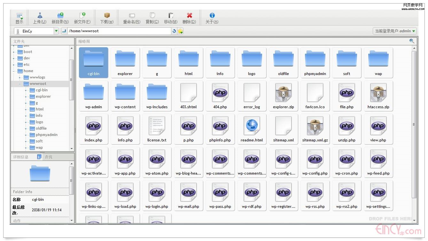Open the 当前登录用户 admin dropdown

click(x=395, y=31)
